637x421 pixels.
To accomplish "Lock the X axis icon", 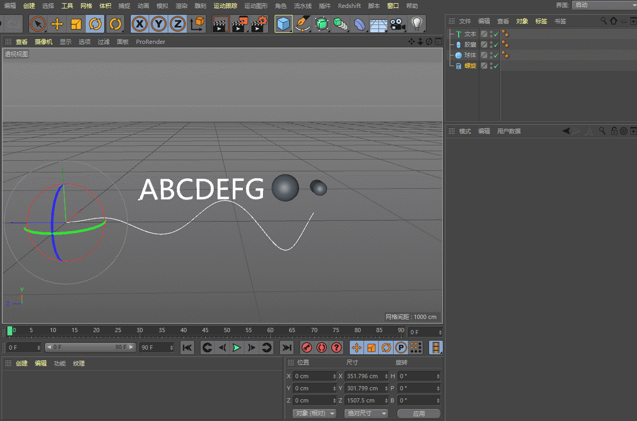I will tap(139, 24).
